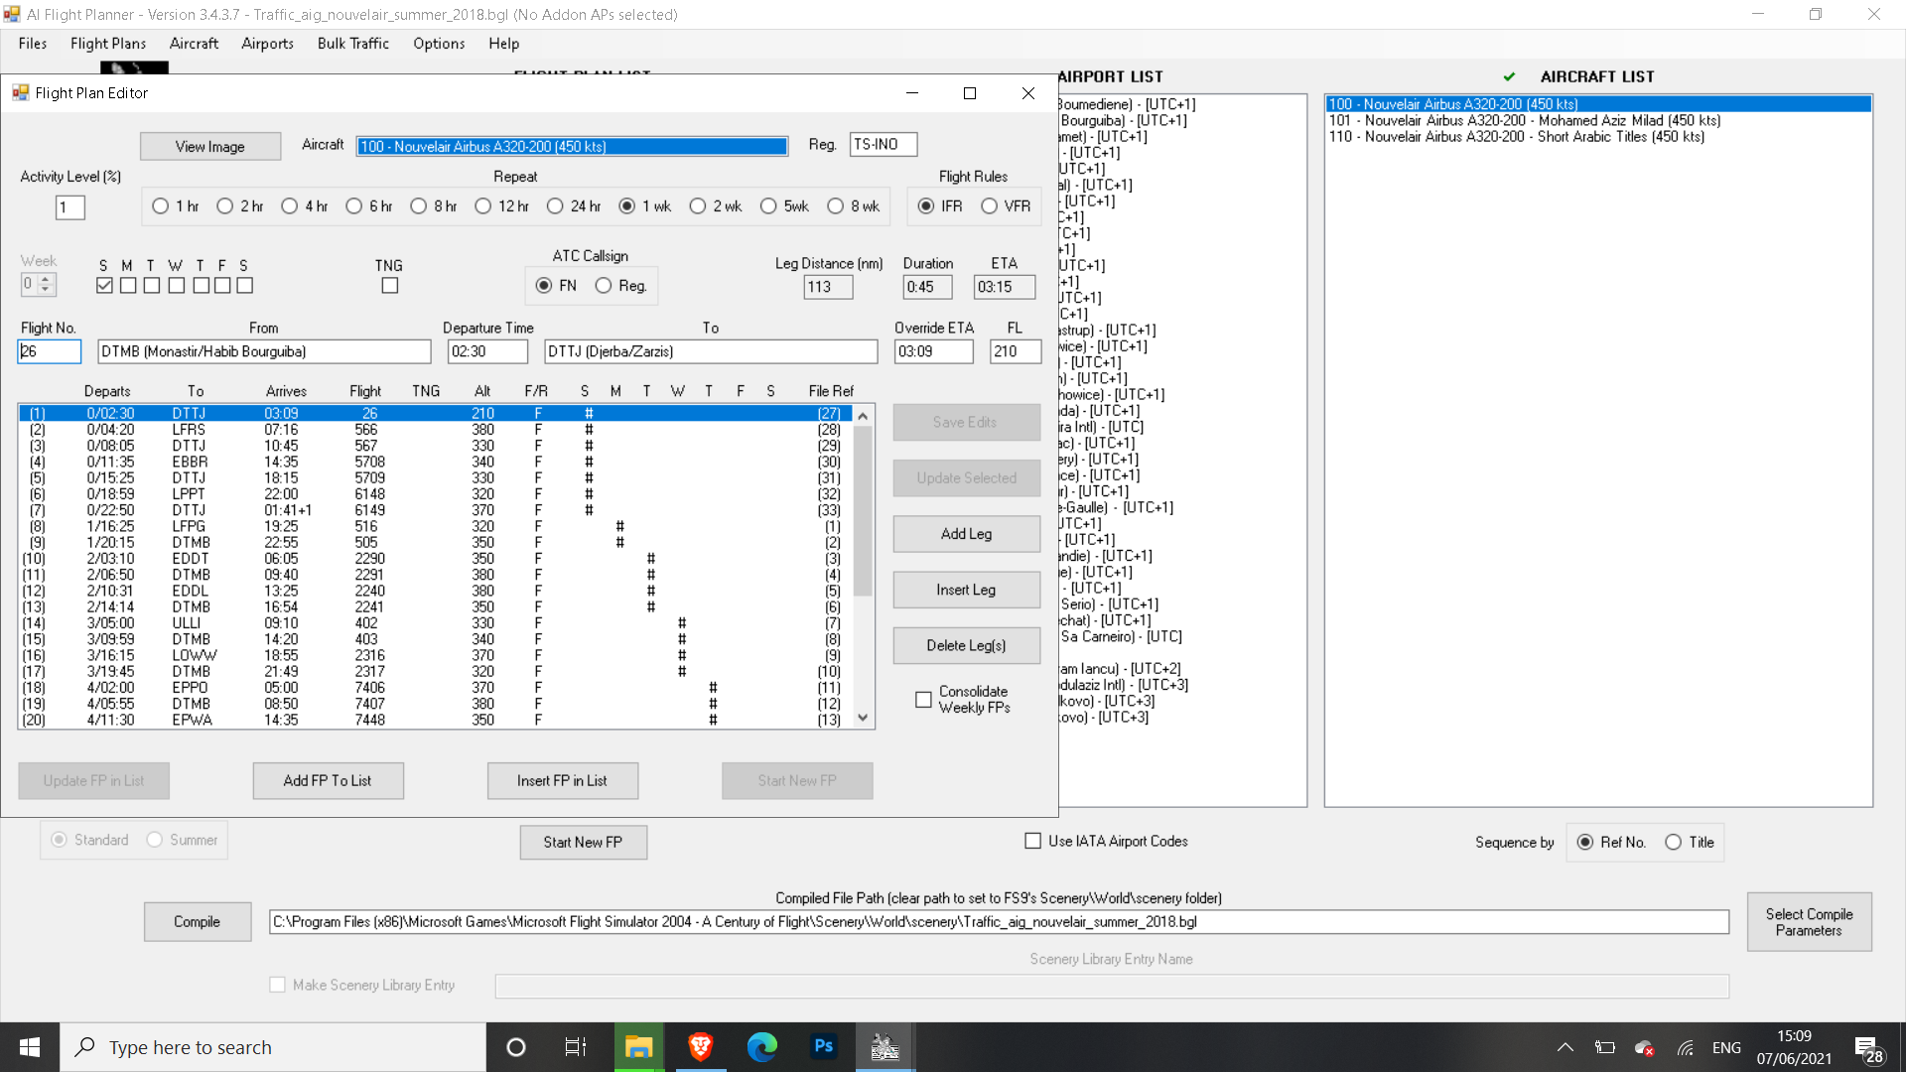This screenshot has width=1906, height=1072.
Task: Select AI Flight Planner taskbar icon
Action: tap(885, 1047)
